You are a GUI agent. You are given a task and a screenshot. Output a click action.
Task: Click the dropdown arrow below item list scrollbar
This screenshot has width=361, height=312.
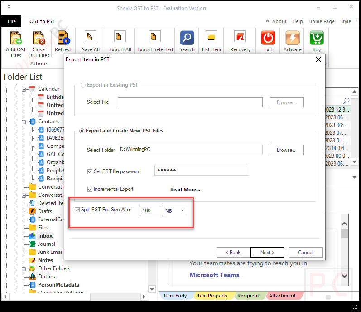click(x=354, y=177)
